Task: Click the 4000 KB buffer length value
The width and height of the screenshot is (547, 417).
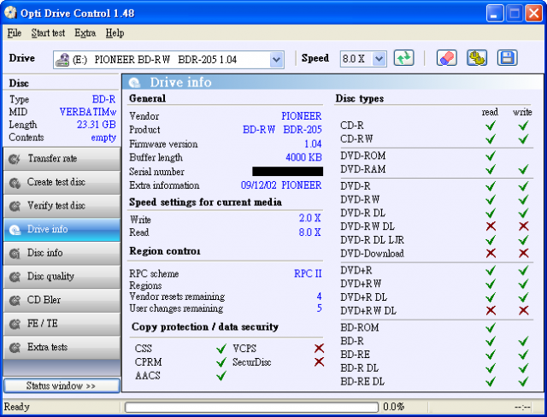Action: point(303,157)
